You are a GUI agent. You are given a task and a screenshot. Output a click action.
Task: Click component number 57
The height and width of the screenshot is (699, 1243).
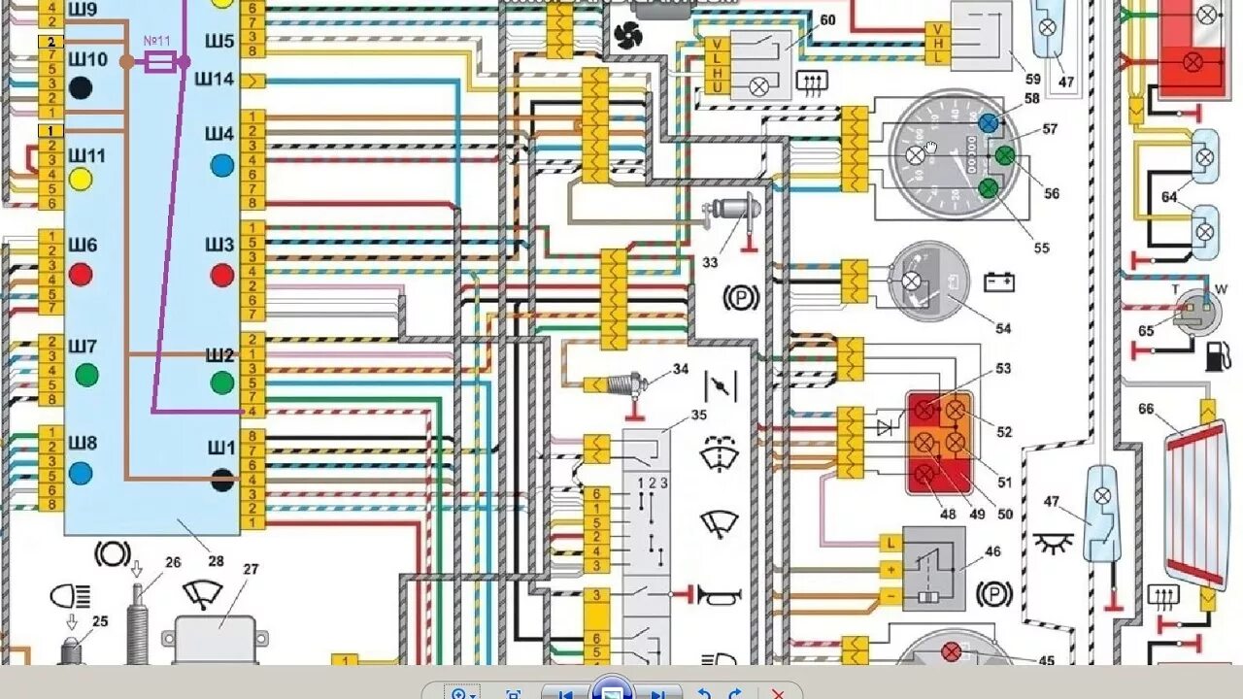pos(1050,129)
